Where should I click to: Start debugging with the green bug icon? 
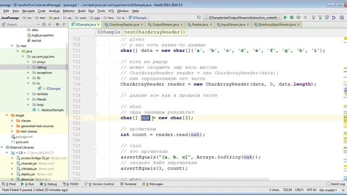(292, 17)
